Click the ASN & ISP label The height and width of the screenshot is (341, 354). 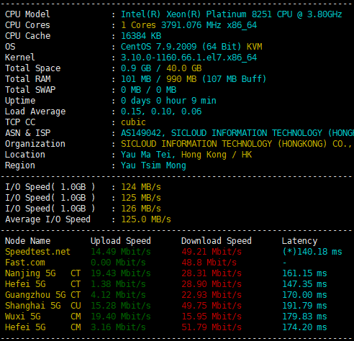point(28,133)
